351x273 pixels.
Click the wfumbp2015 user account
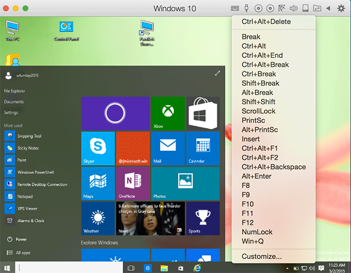tap(22, 76)
